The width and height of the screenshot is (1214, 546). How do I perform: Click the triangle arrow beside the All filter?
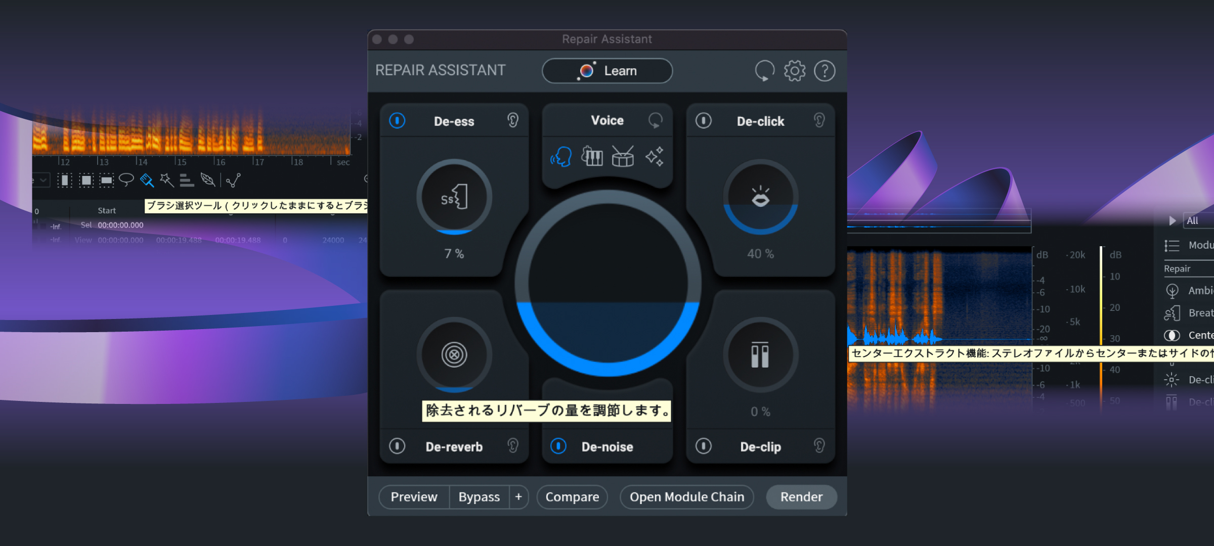tap(1173, 220)
